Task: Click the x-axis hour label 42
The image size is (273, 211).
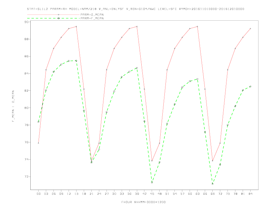Action: tap(144, 194)
